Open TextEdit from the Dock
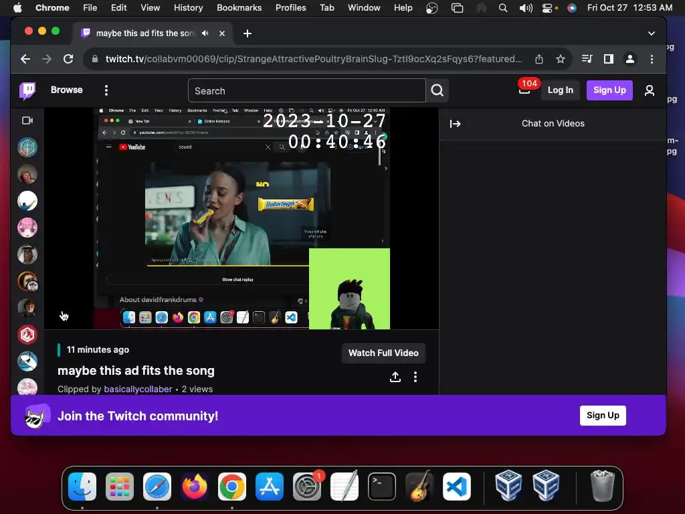This screenshot has height=514, width=685. (x=345, y=487)
